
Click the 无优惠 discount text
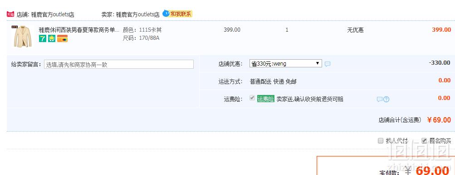[355, 30]
